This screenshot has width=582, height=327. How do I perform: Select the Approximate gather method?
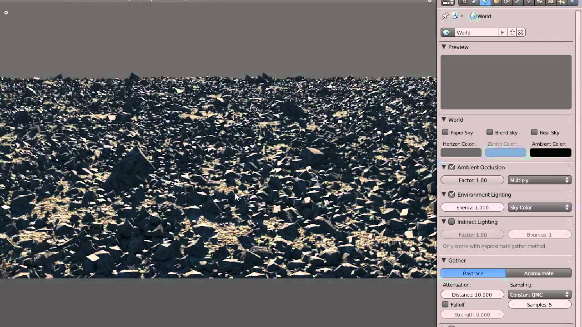[x=539, y=273]
